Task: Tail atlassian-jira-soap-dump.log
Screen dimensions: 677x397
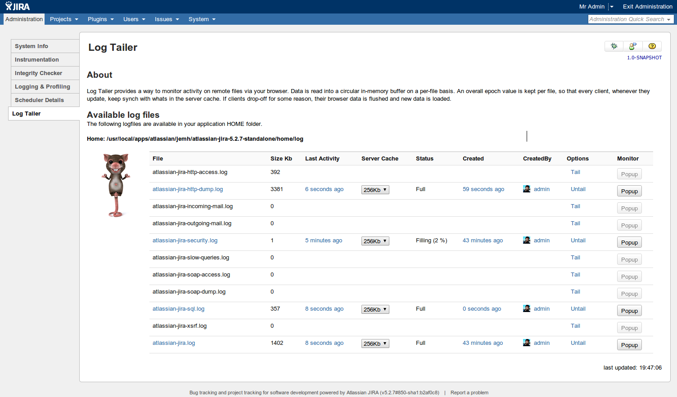Action: pos(575,291)
